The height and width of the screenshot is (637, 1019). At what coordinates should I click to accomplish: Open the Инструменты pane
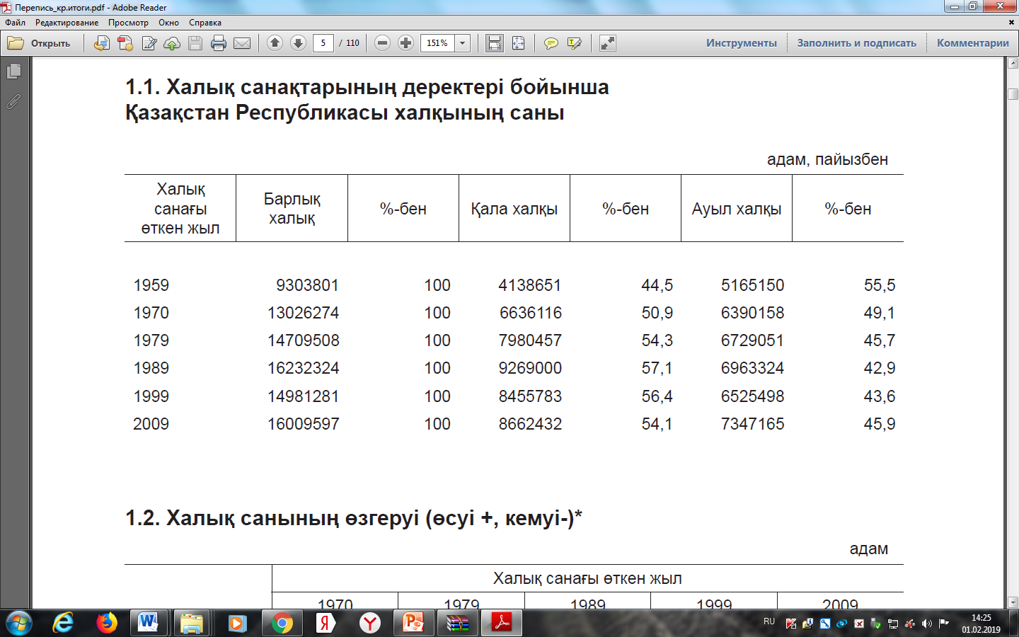click(742, 43)
